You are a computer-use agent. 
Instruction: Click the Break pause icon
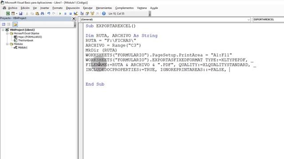[65, 14]
